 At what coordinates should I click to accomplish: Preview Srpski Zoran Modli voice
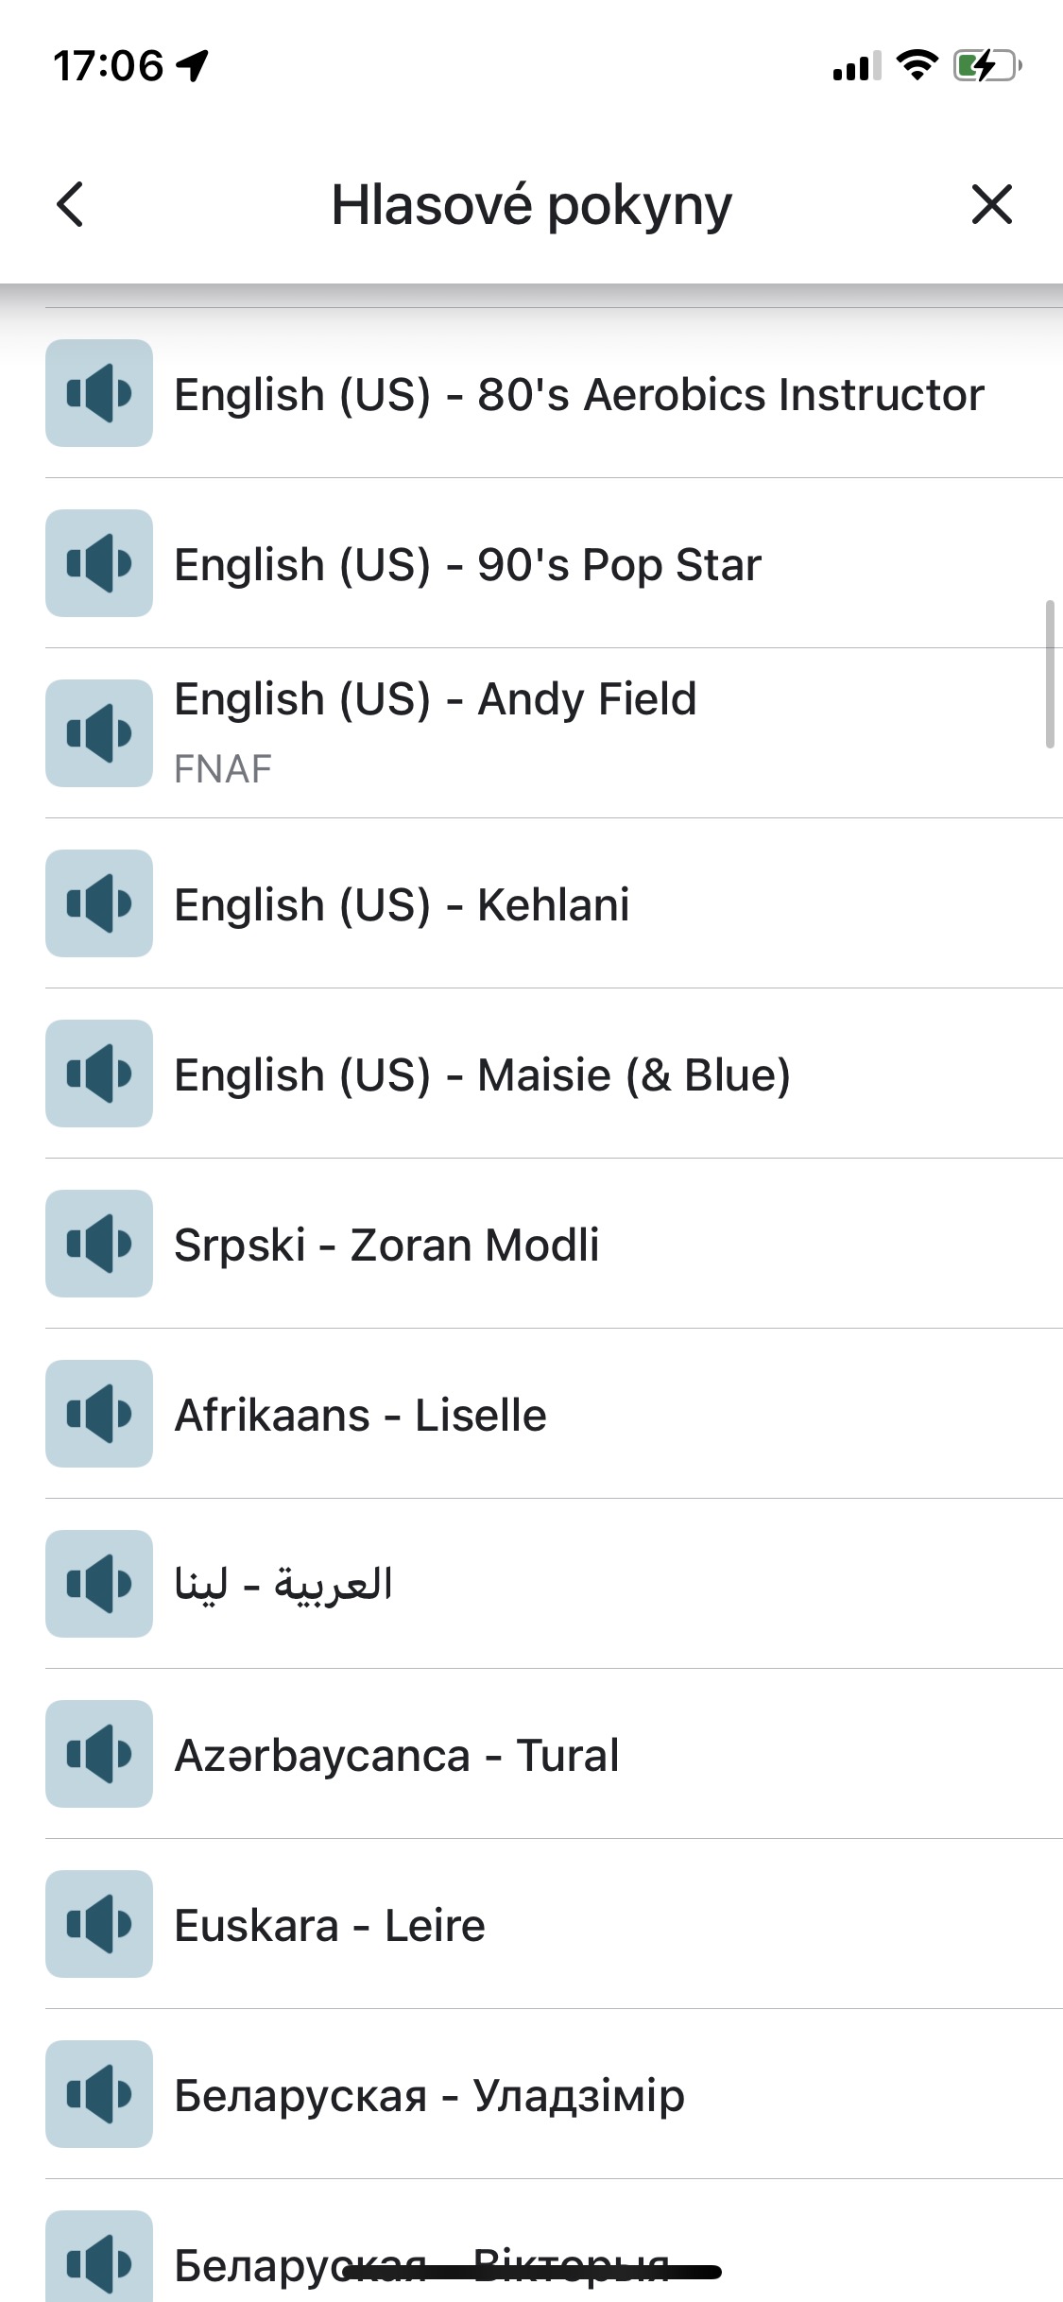pyautogui.click(x=99, y=1244)
